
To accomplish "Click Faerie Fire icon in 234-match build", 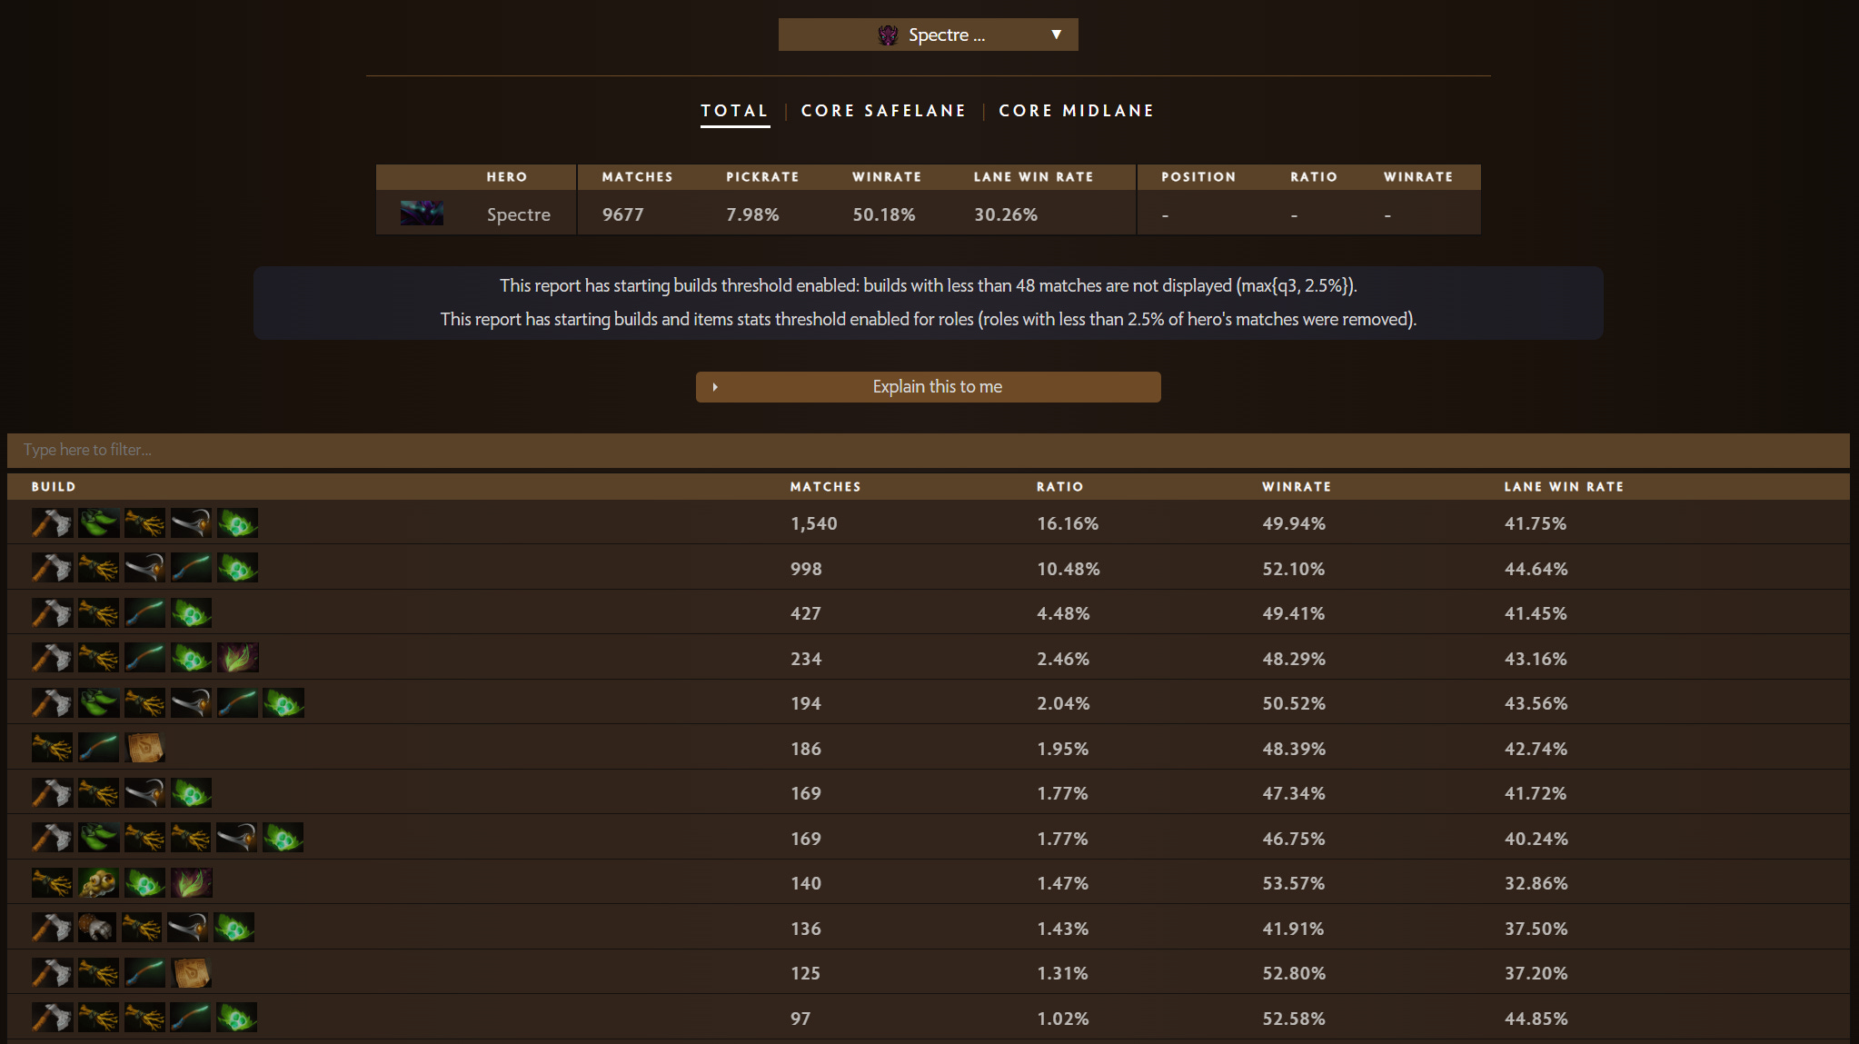I will point(237,658).
